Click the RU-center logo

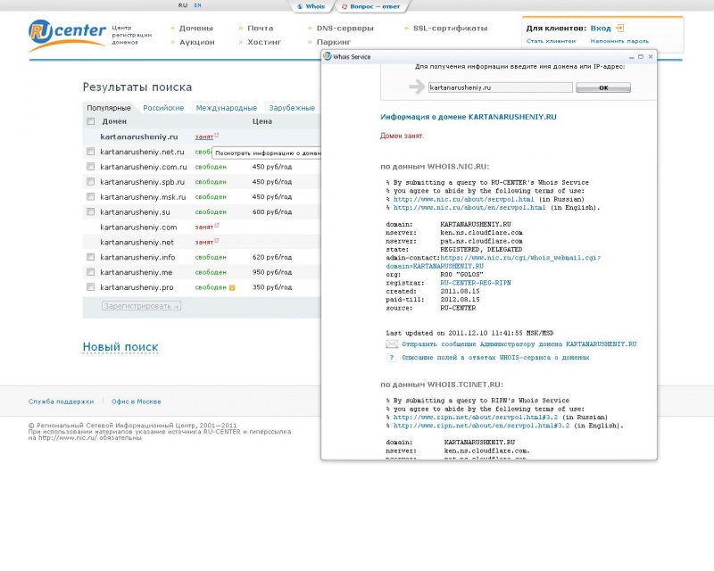click(x=68, y=35)
